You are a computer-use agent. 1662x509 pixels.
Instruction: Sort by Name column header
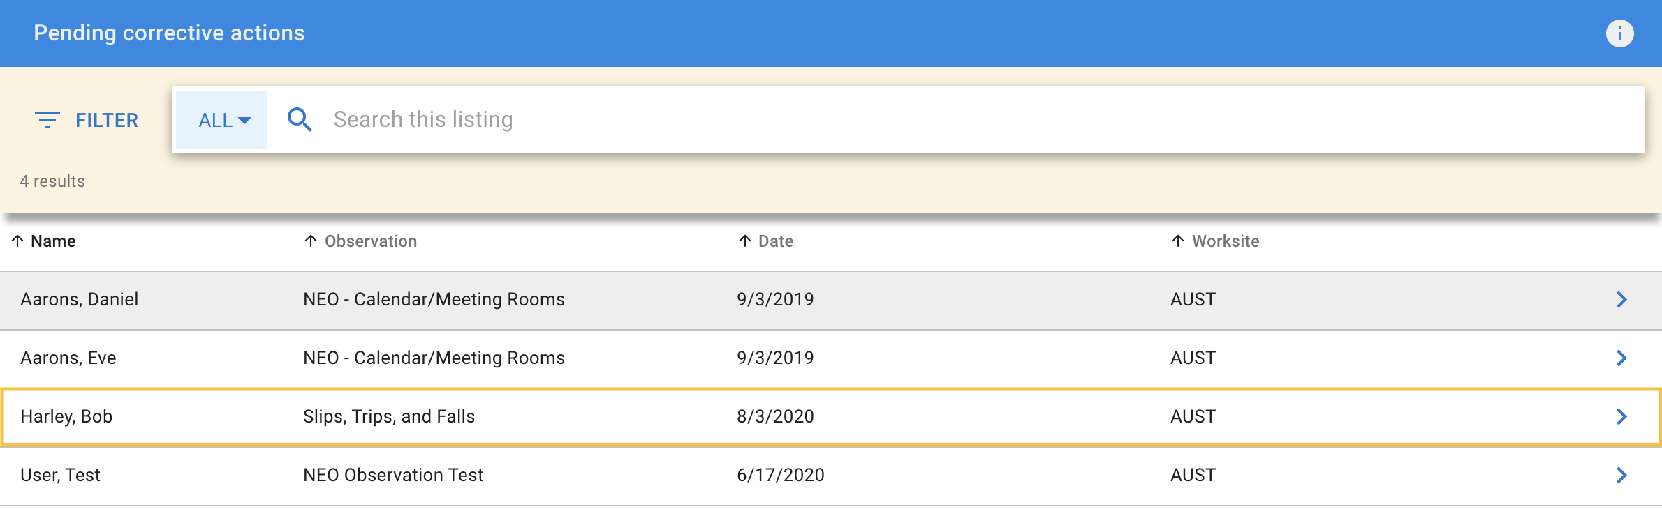(x=53, y=241)
